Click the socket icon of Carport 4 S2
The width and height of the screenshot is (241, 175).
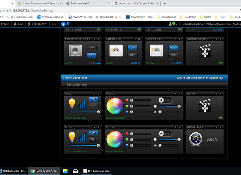(156, 50)
